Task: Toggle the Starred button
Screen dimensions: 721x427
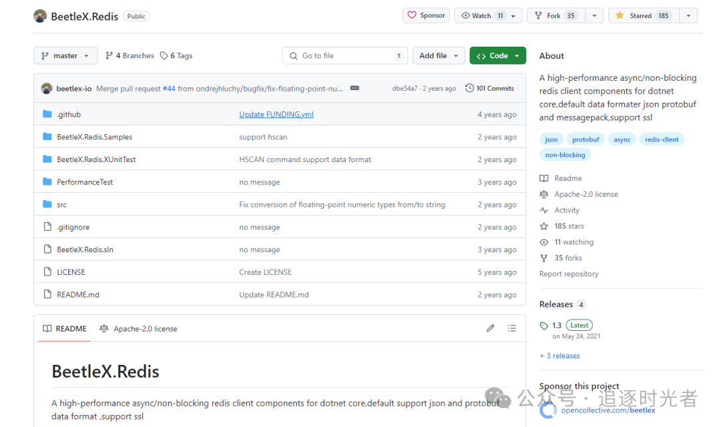Action: point(641,15)
